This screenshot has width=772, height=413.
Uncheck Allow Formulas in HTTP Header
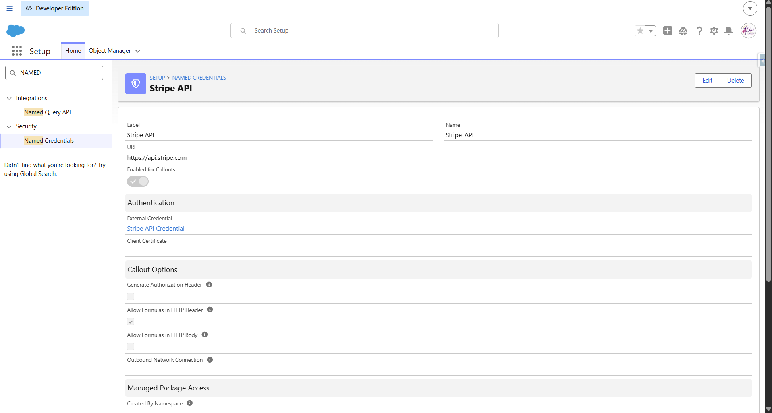tap(131, 322)
